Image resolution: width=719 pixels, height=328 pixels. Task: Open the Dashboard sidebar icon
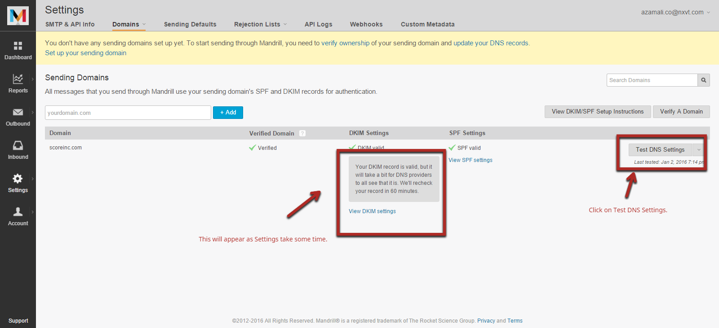tap(18, 46)
